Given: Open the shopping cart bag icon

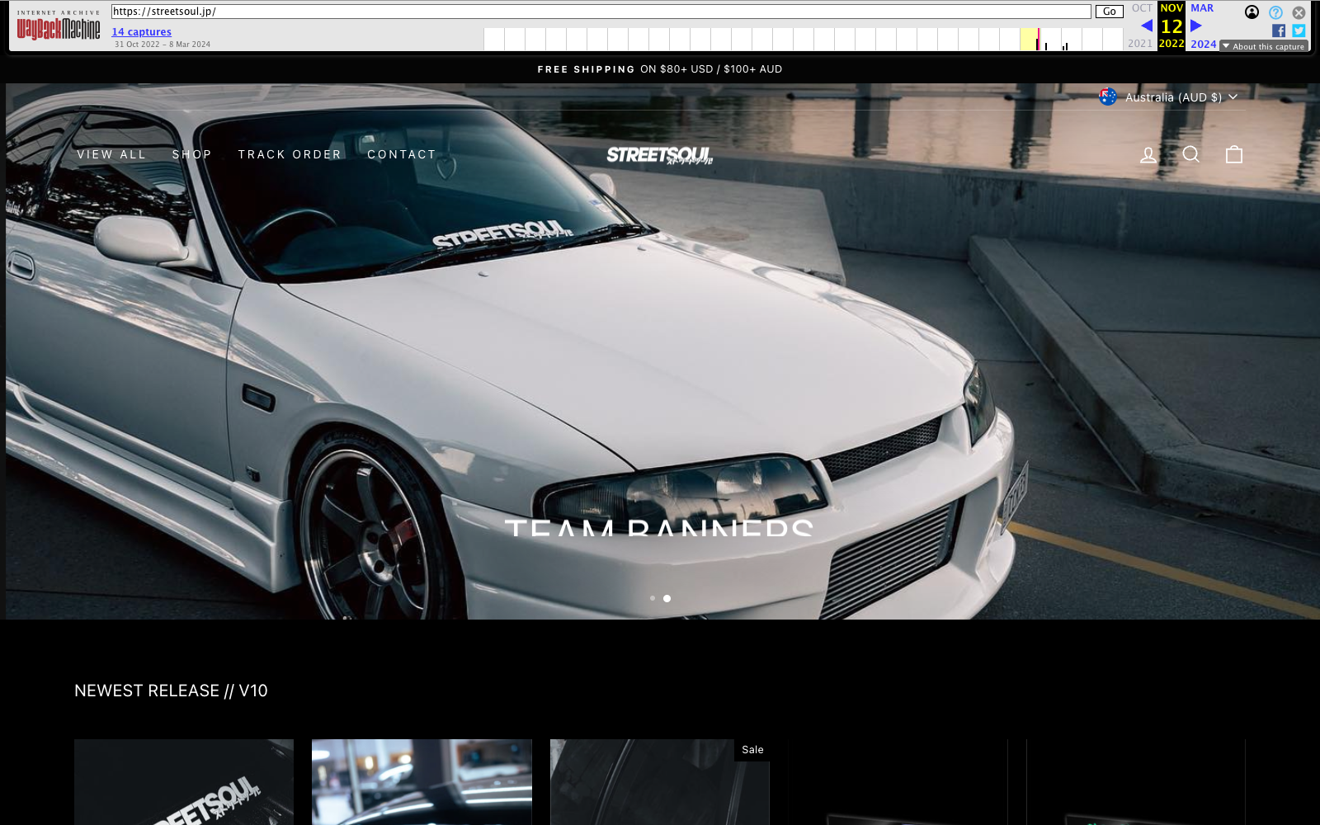Looking at the screenshot, I should point(1233,154).
